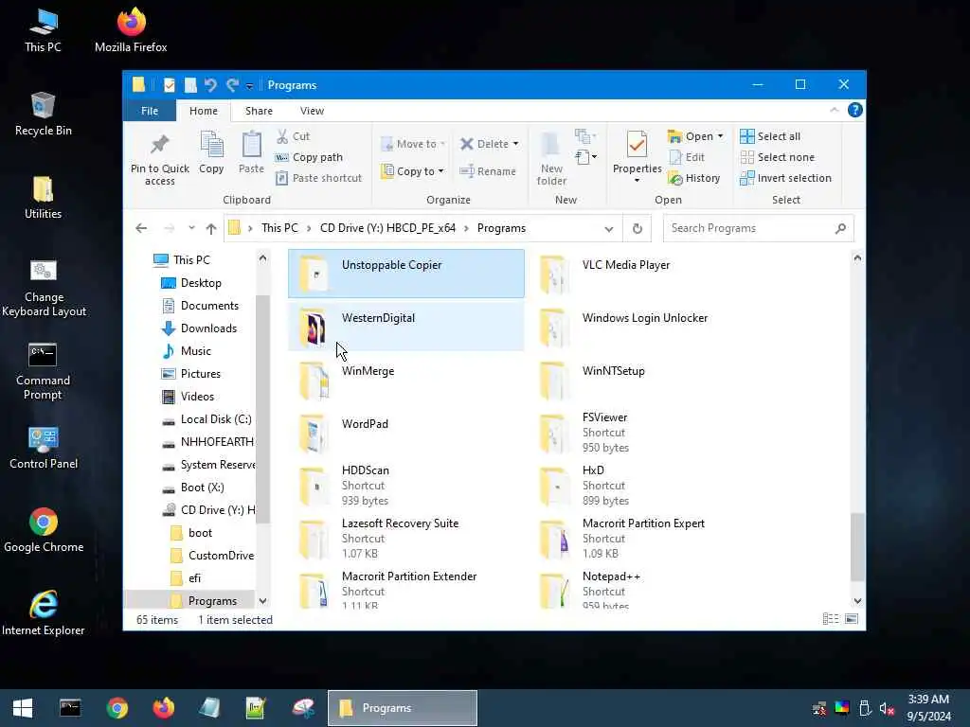Image resolution: width=970 pixels, height=727 pixels.
Task: Open Internet Explorer desktop icon
Action: (44, 613)
